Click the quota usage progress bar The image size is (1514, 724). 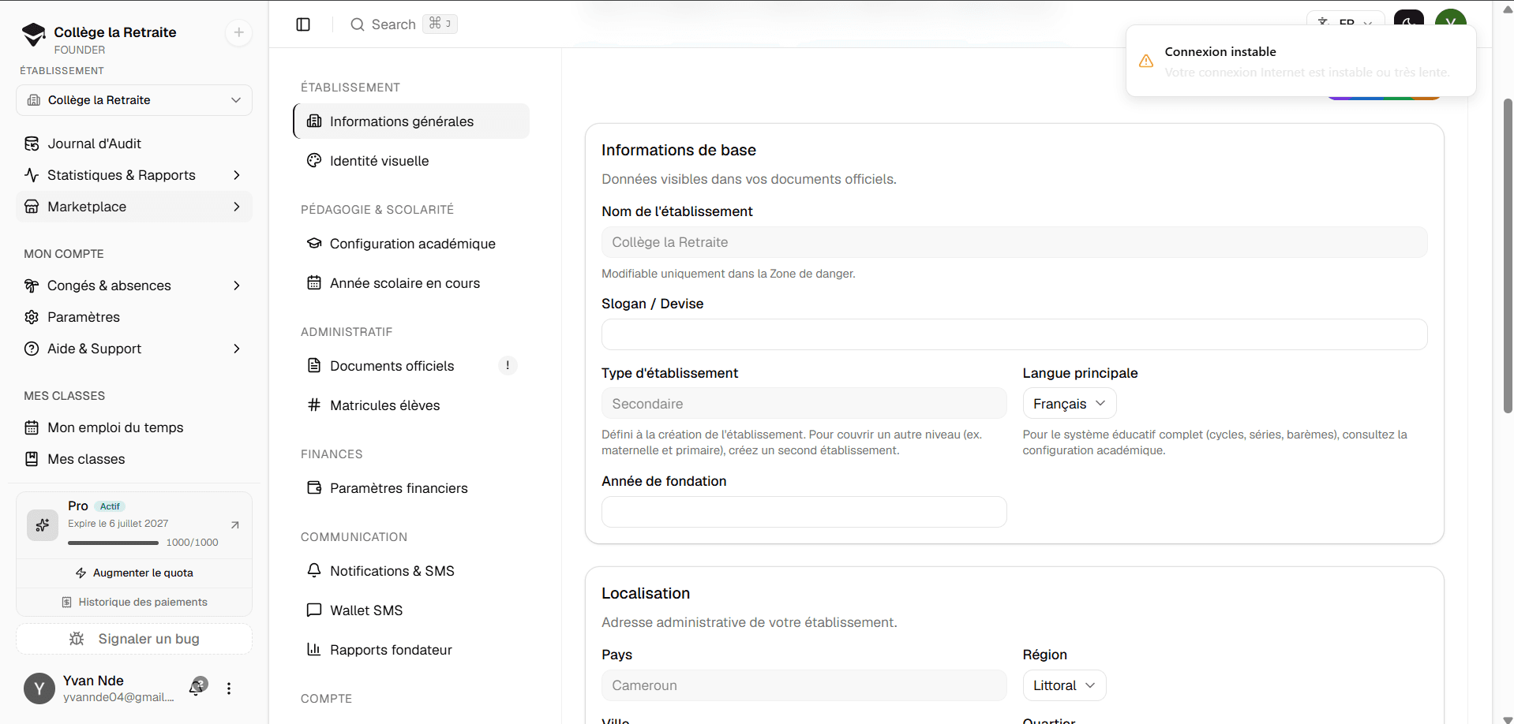114,543
